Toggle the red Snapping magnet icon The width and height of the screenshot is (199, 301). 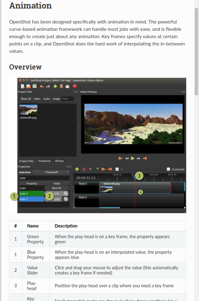pyautogui.click(x=84, y=169)
